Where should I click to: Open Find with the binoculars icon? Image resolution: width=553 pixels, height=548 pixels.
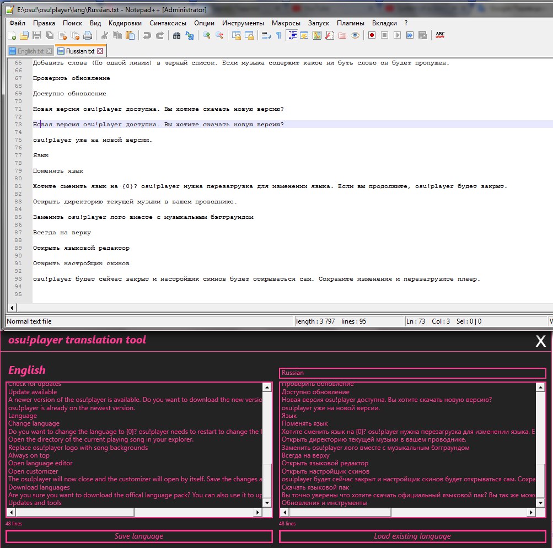pos(176,35)
